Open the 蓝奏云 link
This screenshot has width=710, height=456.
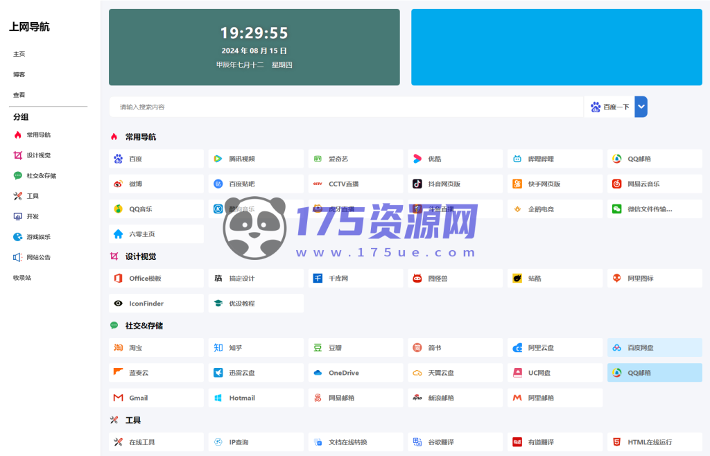click(156, 373)
